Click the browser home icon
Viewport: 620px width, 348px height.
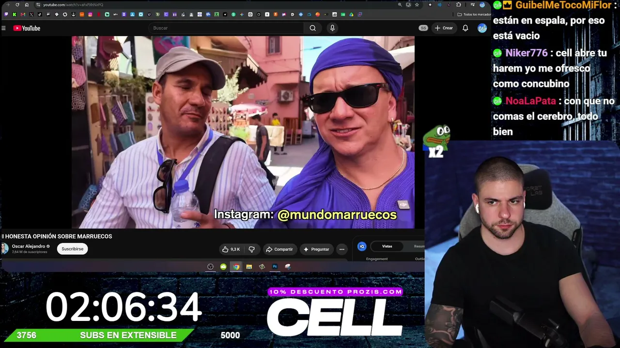click(x=27, y=5)
